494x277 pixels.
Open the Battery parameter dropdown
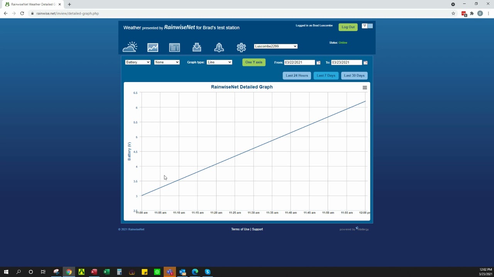[138, 62]
